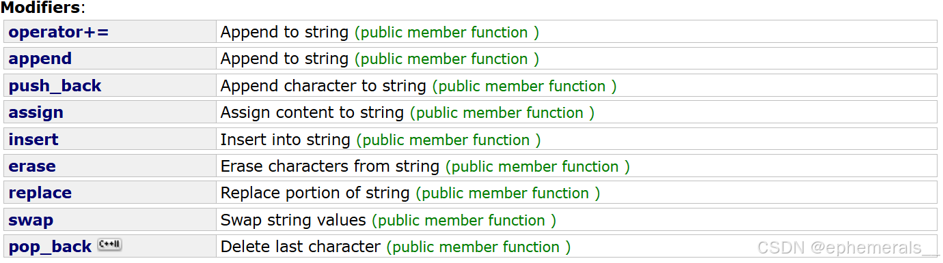The width and height of the screenshot is (943, 263).
Task: Click the C++11 icon beside pop_back
Action: tap(109, 245)
